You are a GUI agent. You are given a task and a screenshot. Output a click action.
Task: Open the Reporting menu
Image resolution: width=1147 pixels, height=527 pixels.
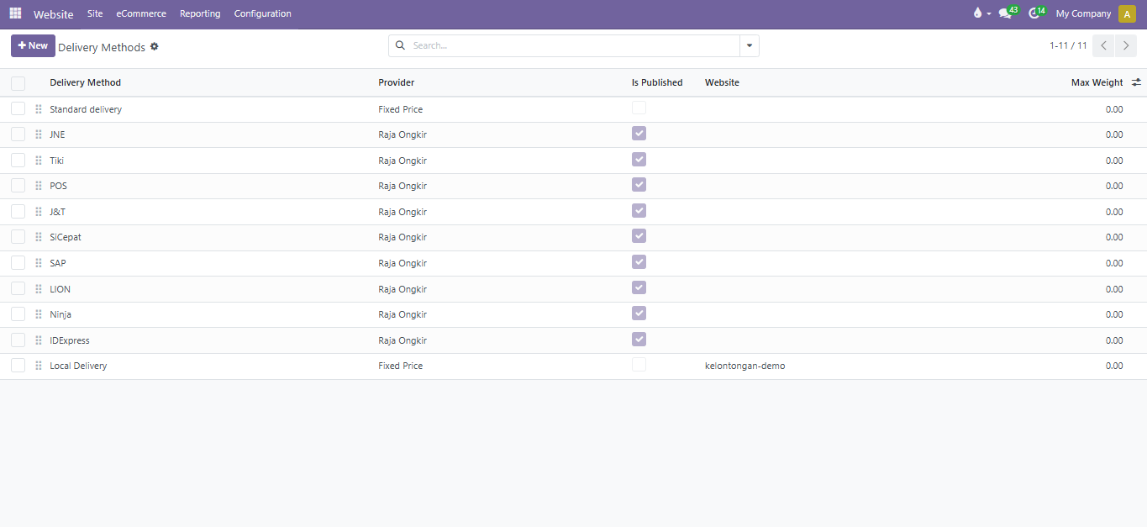pos(200,13)
